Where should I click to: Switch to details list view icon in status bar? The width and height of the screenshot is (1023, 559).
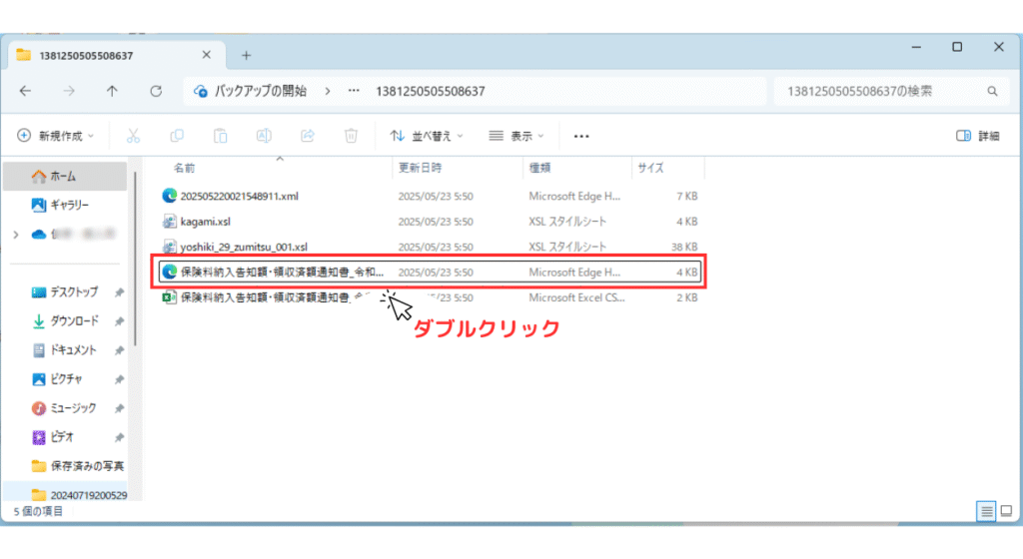986,511
